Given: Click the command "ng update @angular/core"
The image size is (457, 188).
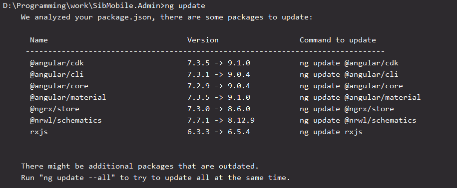Looking at the screenshot, I should coord(351,86).
